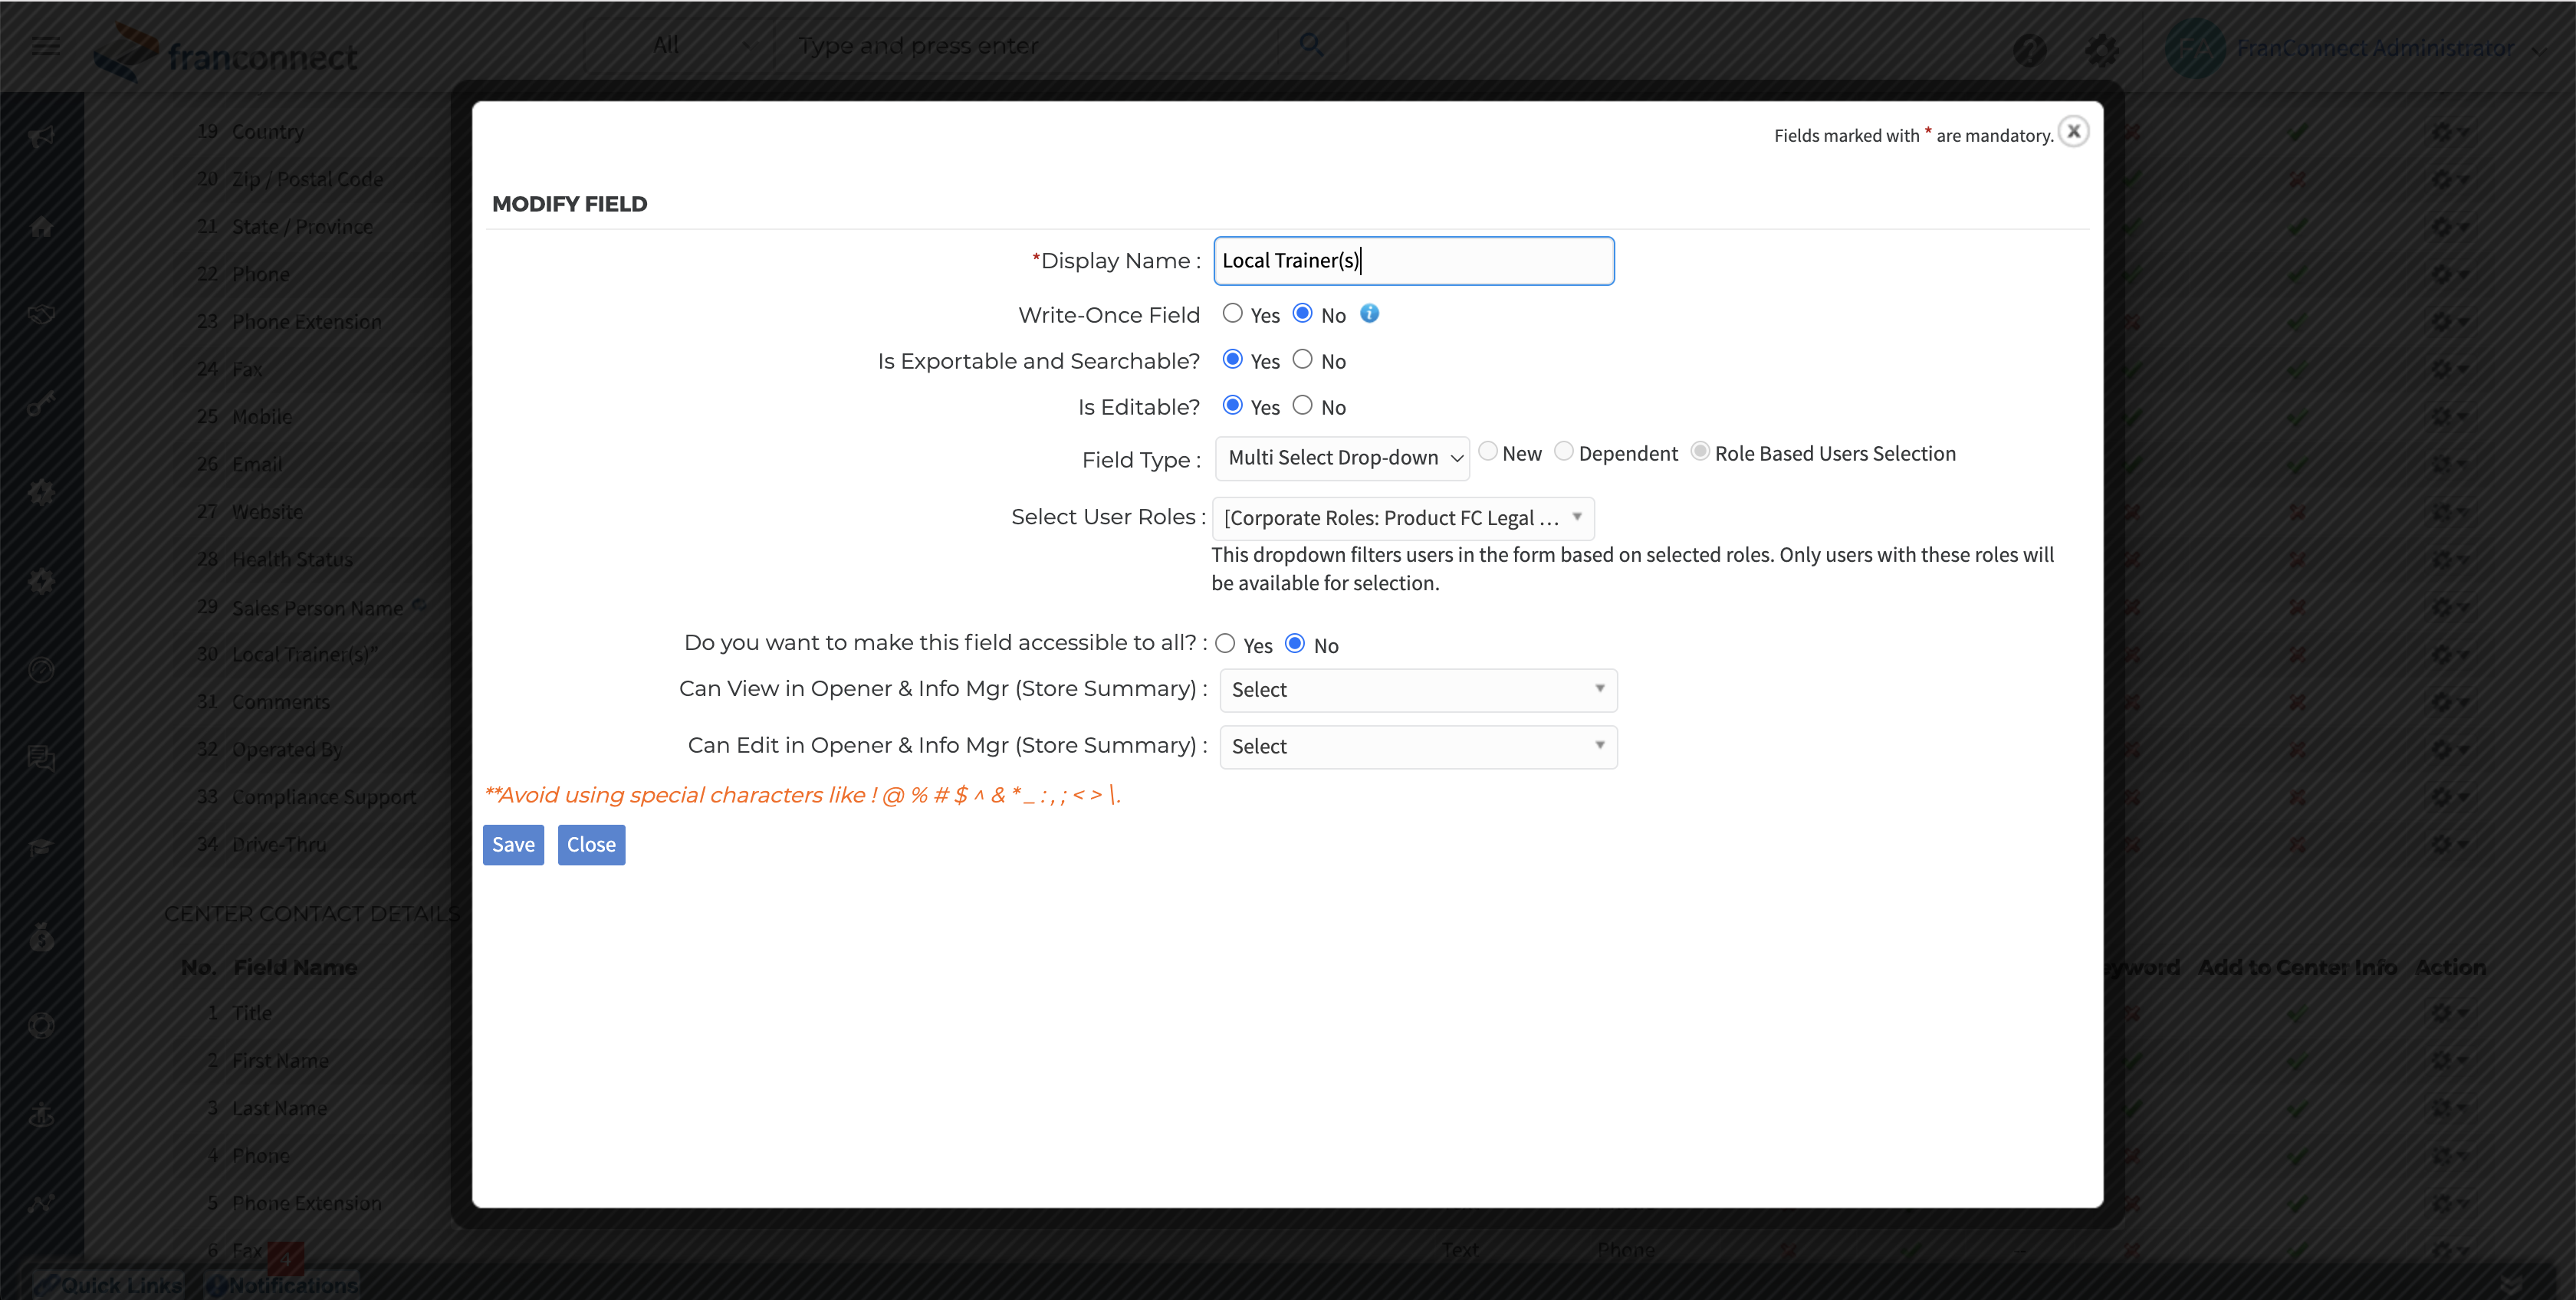This screenshot has height=1300, width=2576.
Task: Choose Yes for Is Exportable and Searchable
Action: click(x=1233, y=360)
